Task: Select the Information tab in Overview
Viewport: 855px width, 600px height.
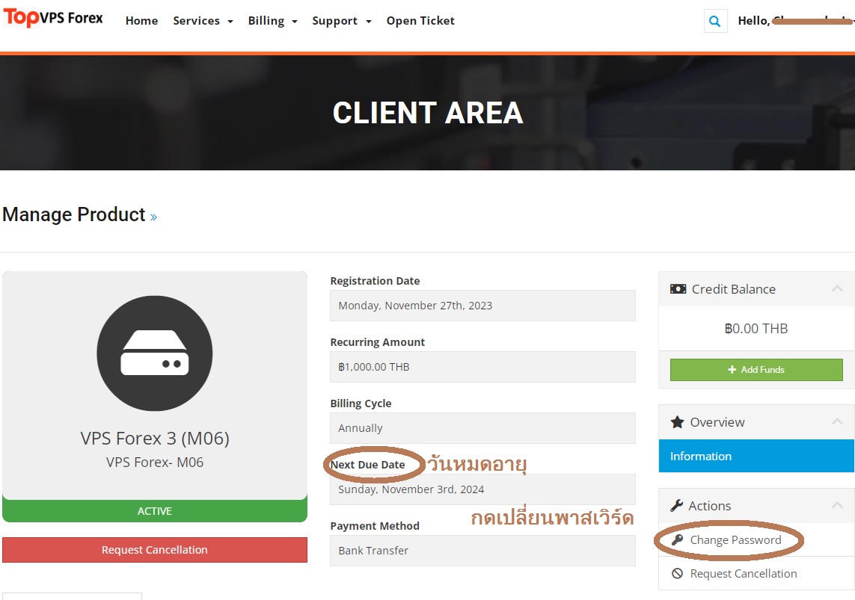Action: point(756,456)
